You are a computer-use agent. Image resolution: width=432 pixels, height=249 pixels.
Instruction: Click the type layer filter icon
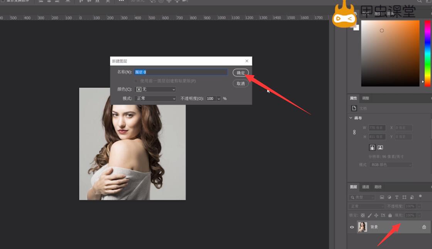point(397,197)
